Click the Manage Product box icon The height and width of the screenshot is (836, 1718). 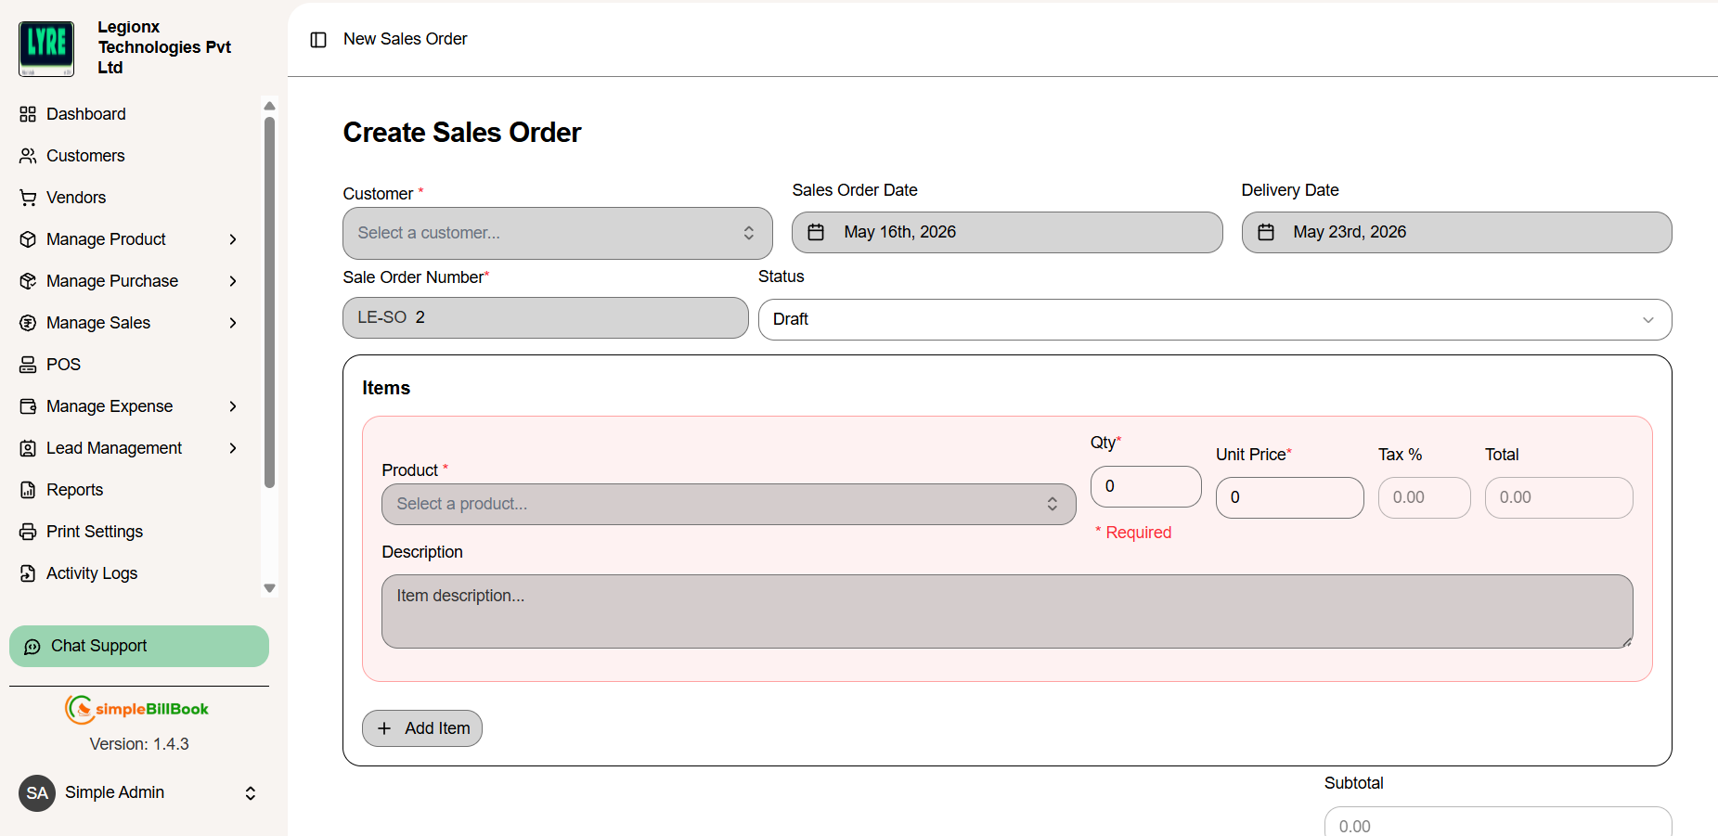[x=28, y=239]
